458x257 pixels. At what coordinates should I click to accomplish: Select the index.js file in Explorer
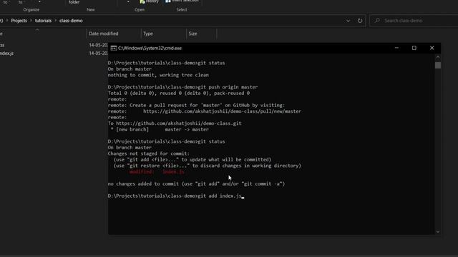click(x=6, y=54)
